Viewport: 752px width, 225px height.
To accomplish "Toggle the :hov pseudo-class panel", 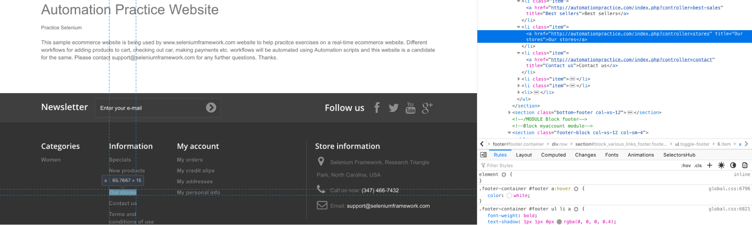I will coord(686,165).
